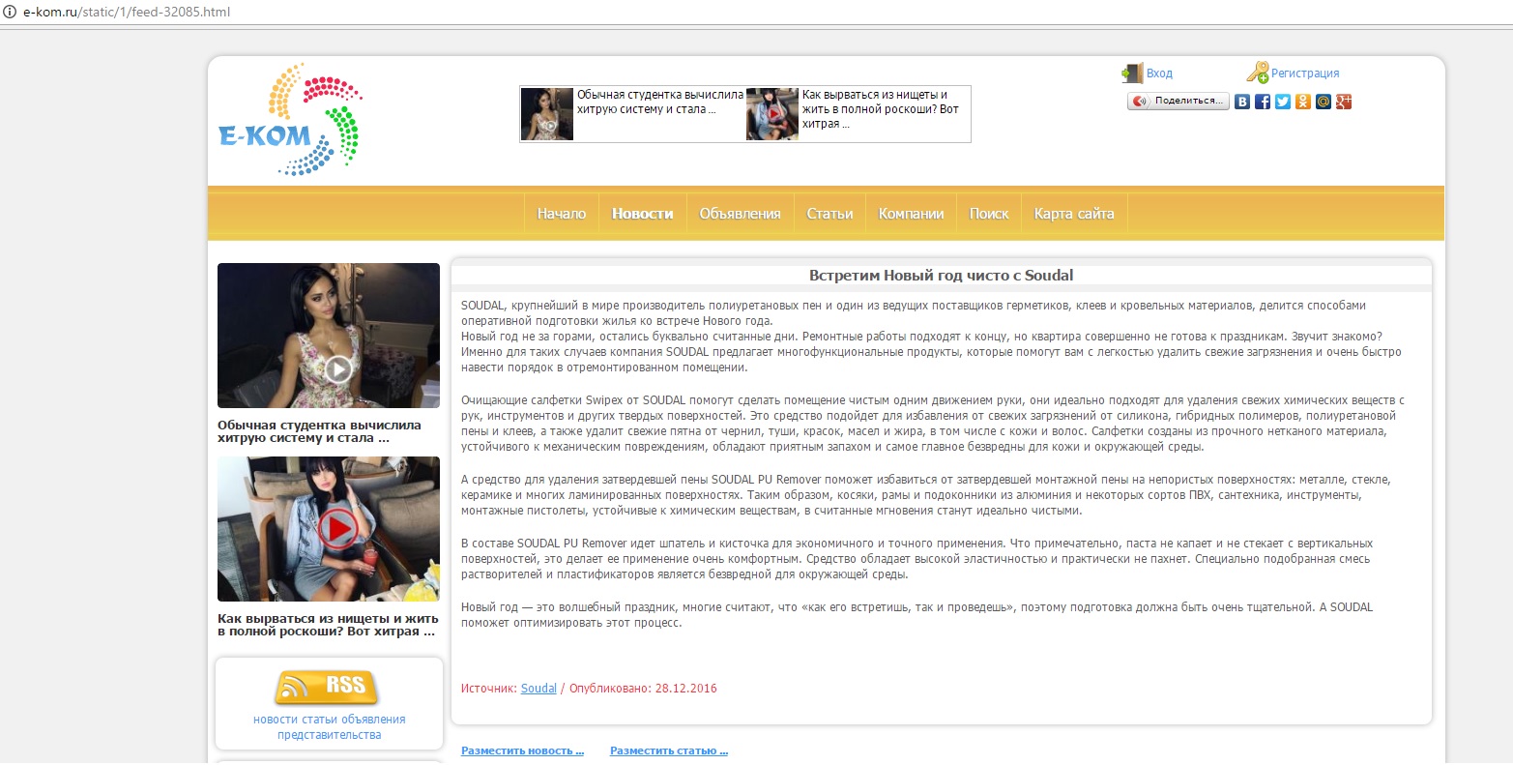Open top banner text 'Как вырваться из нищеты'
The height and width of the screenshot is (765, 1513).
pyautogui.click(x=881, y=109)
